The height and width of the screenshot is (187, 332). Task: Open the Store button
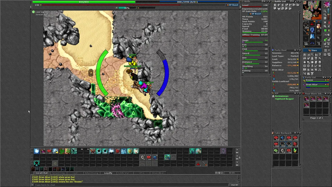click(x=312, y=50)
